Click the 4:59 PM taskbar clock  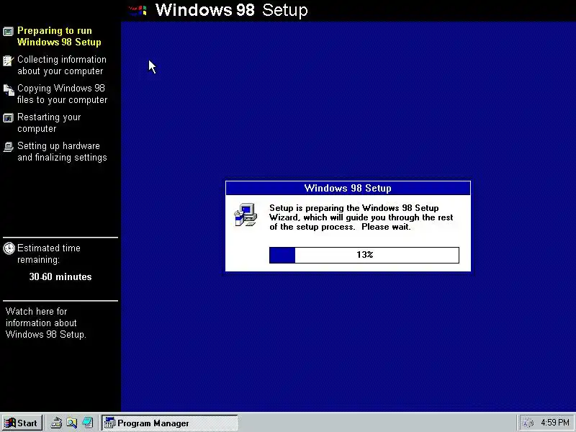554,423
